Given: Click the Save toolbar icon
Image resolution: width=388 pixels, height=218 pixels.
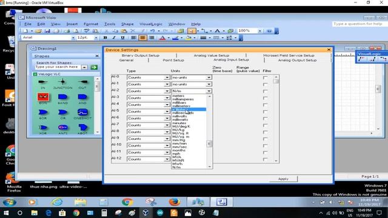Looking at the screenshot, I should tap(47, 31).
